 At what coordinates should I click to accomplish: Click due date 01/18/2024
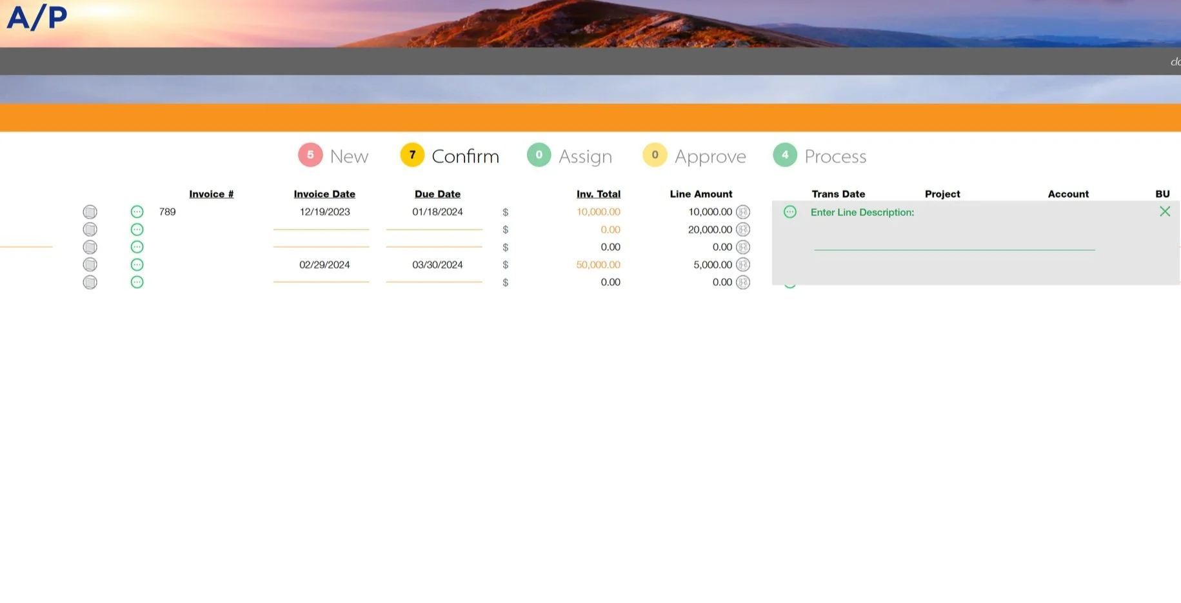(437, 212)
